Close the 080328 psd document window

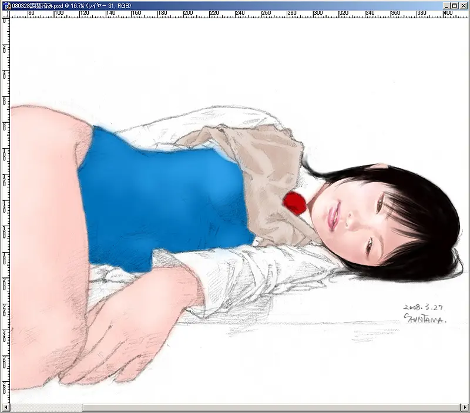click(x=463, y=5)
